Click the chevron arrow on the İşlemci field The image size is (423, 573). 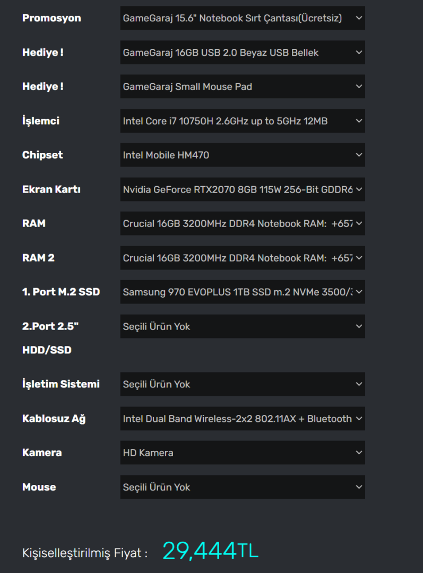359,121
